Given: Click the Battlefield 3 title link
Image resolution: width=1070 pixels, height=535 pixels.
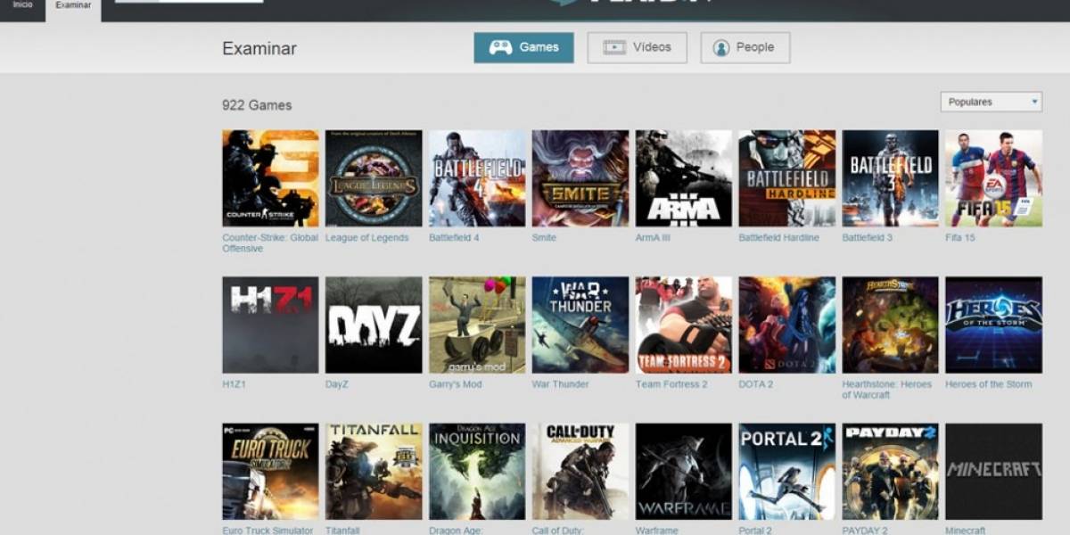Looking at the screenshot, I should pos(867,238).
